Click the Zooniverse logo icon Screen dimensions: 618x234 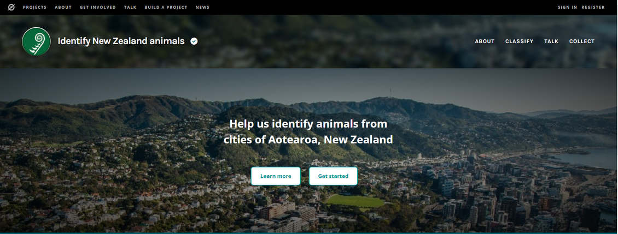click(x=11, y=7)
